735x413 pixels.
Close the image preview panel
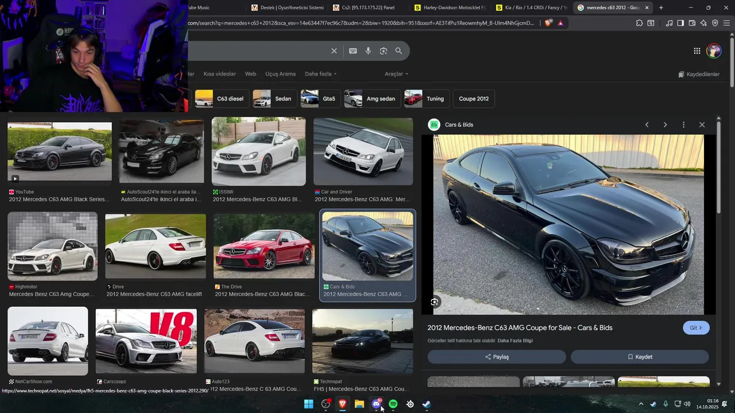click(702, 124)
